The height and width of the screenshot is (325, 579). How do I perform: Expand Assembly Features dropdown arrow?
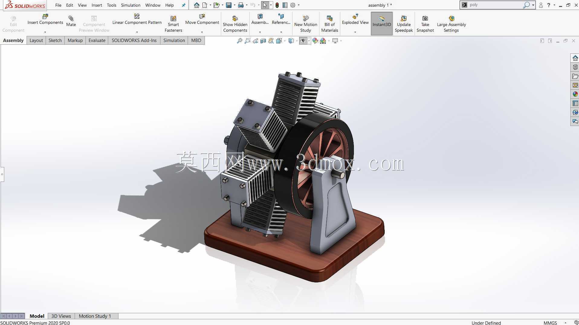coord(260,32)
